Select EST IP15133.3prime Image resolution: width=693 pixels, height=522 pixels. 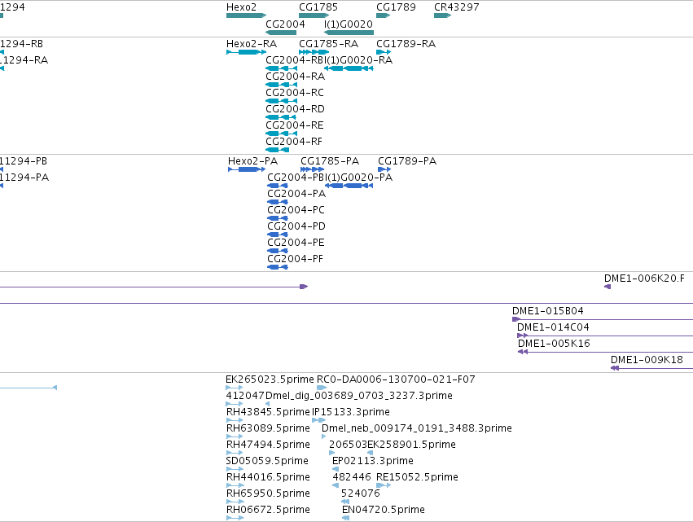pos(351,412)
